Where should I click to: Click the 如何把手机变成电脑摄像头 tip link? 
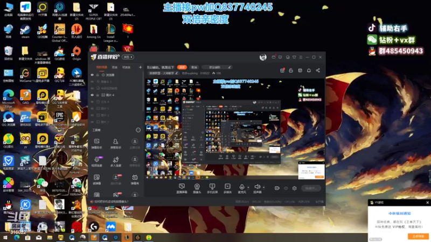[111, 201]
